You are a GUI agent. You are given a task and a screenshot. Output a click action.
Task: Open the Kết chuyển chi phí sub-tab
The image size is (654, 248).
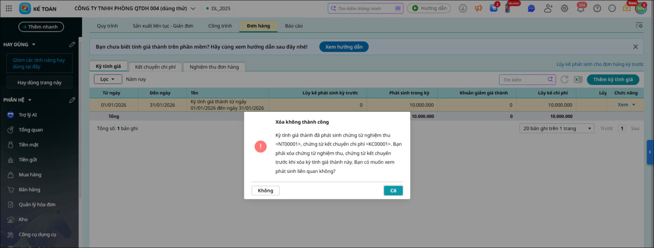(155, 67)
